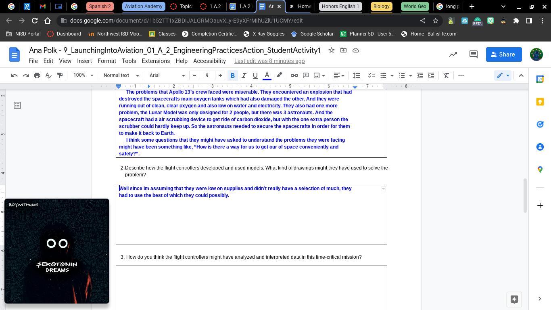Open comment history icon

(474, 54)
